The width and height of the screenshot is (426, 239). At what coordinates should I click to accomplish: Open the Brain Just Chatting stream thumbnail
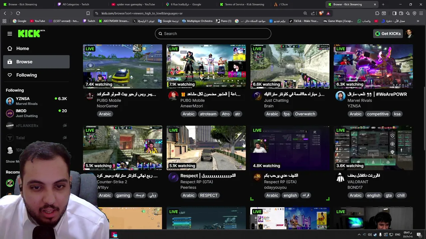(x=290, y=66)
